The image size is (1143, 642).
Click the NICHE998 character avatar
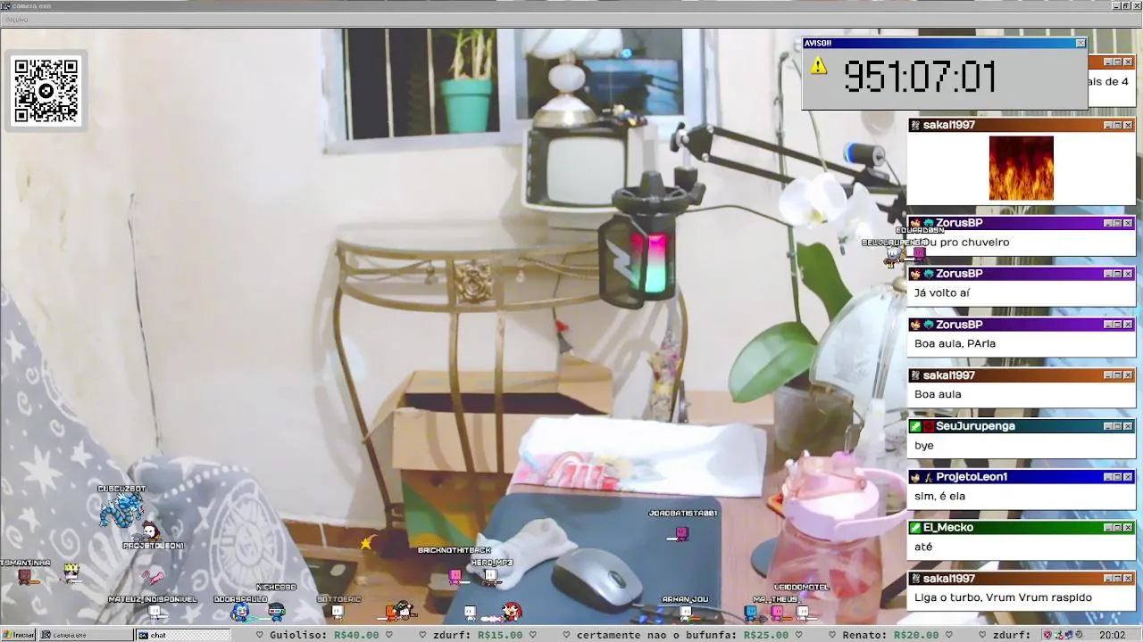277,612
